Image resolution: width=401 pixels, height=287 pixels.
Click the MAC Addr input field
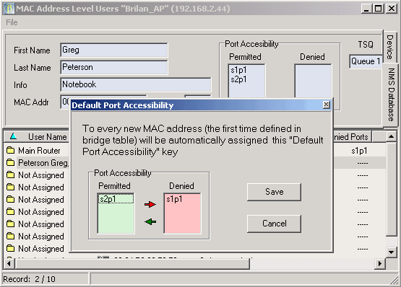66,102
